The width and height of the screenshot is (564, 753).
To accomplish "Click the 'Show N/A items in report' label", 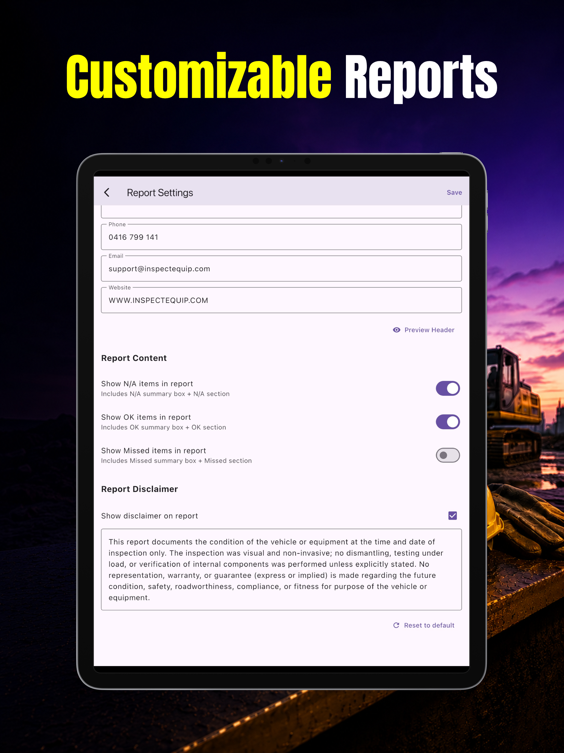I will pos(147,384).
